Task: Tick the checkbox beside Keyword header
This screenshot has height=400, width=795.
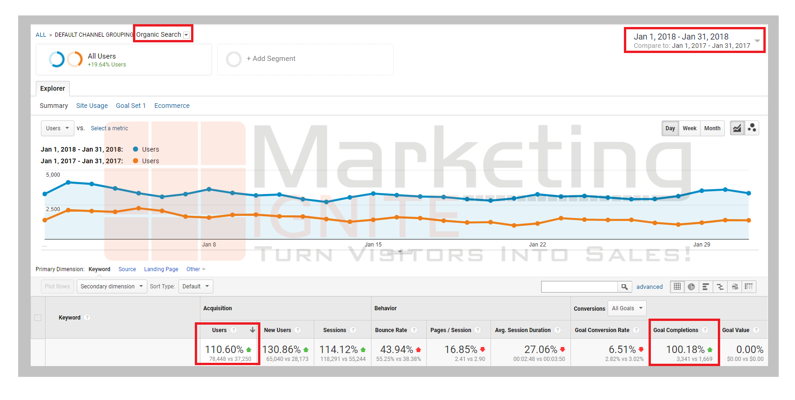Action: coord(38,318)
